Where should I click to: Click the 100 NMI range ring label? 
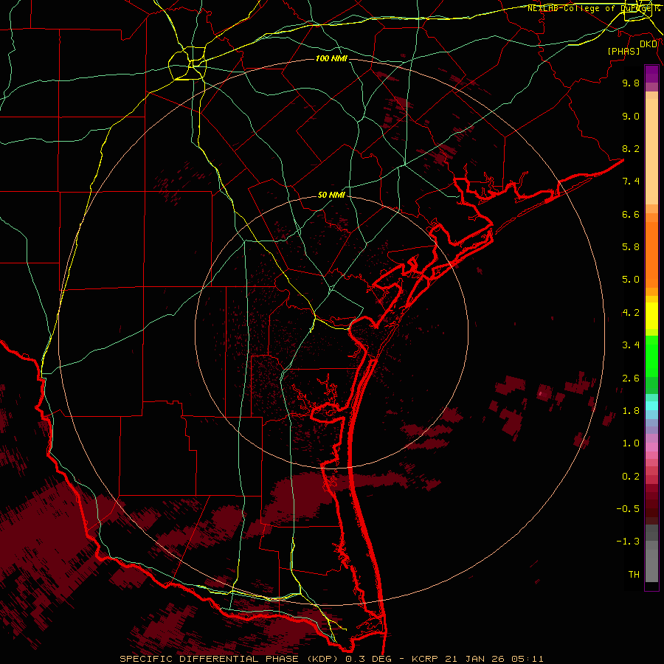pos(331,58)
